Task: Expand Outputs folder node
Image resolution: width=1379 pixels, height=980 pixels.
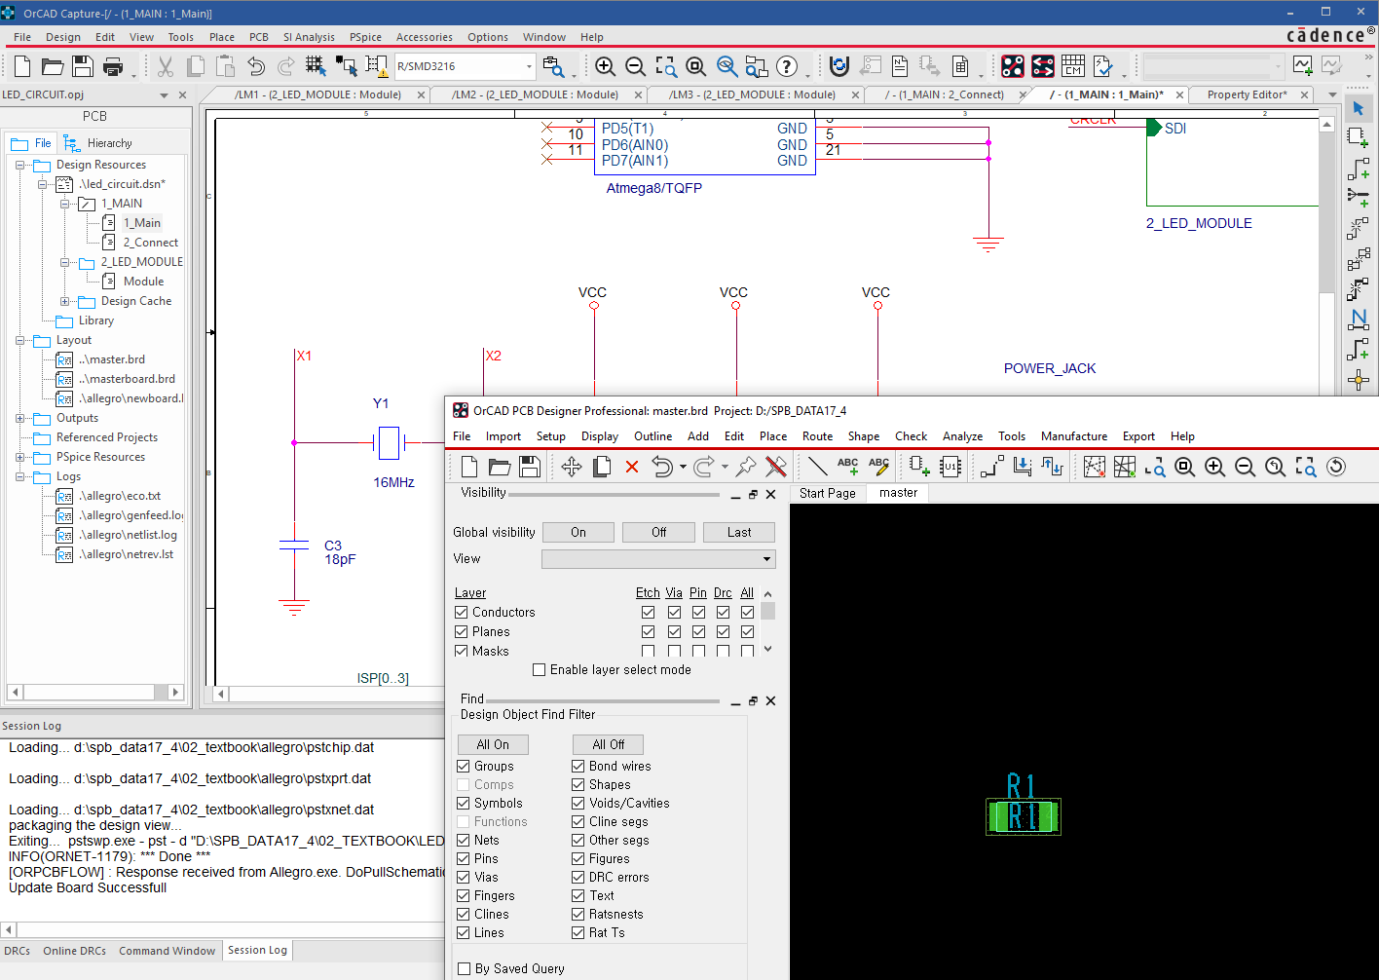Action: (19, 418)
